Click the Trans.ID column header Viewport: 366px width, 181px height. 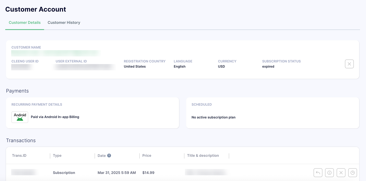[x=19, y=156]
